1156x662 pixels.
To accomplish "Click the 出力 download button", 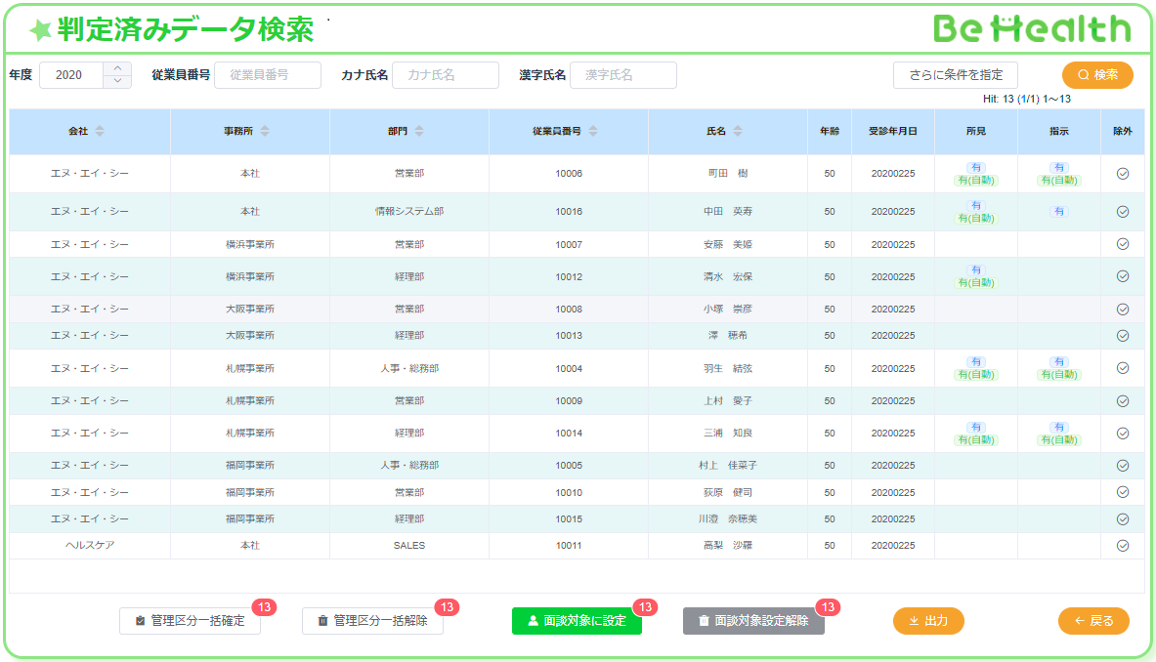I will pos(928,621).
